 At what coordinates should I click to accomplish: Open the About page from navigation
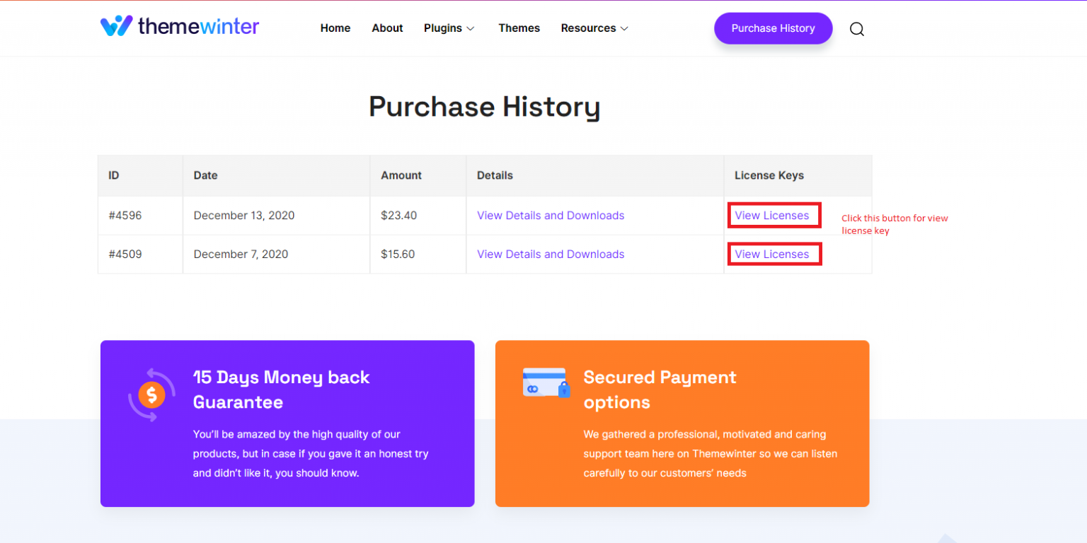pyautogui.click(x=387, y=28)
